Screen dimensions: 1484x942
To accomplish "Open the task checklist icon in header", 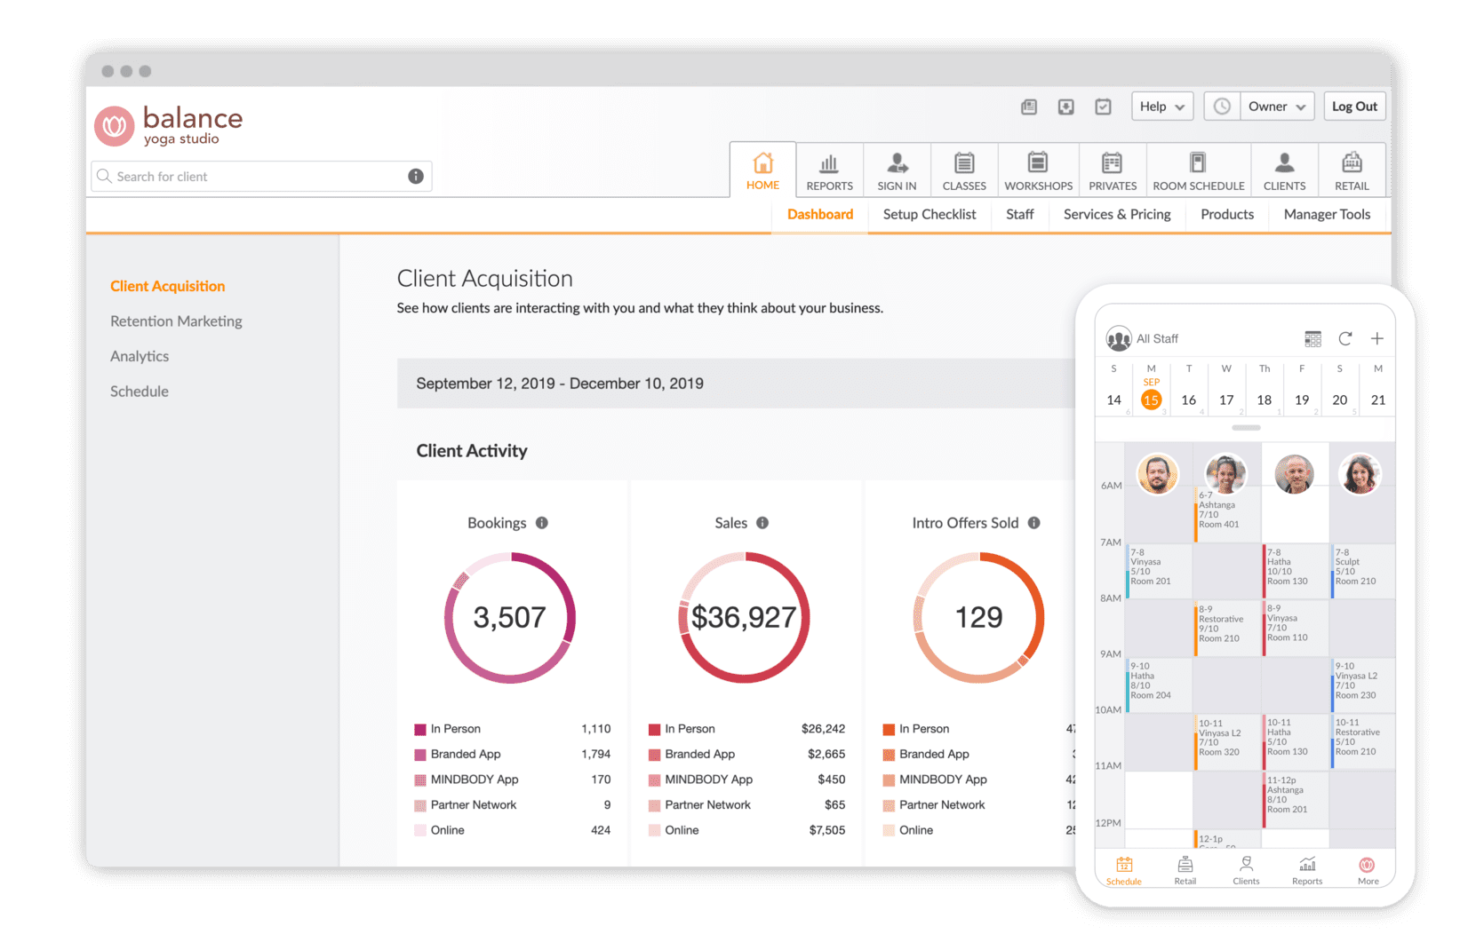I will pyautogui.click(x=1103, y=107).
